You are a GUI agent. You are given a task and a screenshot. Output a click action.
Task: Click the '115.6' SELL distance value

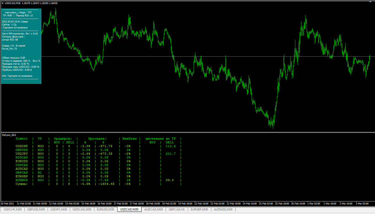click(x=171, y=146)
